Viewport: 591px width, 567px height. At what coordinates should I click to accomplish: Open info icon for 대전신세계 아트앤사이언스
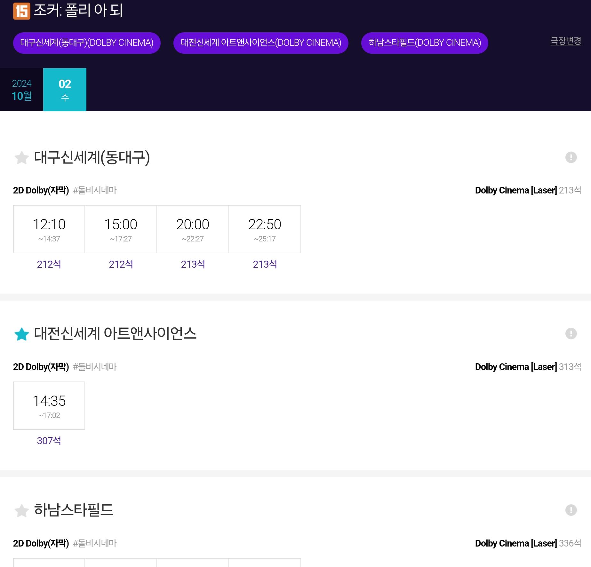[571, 334]
